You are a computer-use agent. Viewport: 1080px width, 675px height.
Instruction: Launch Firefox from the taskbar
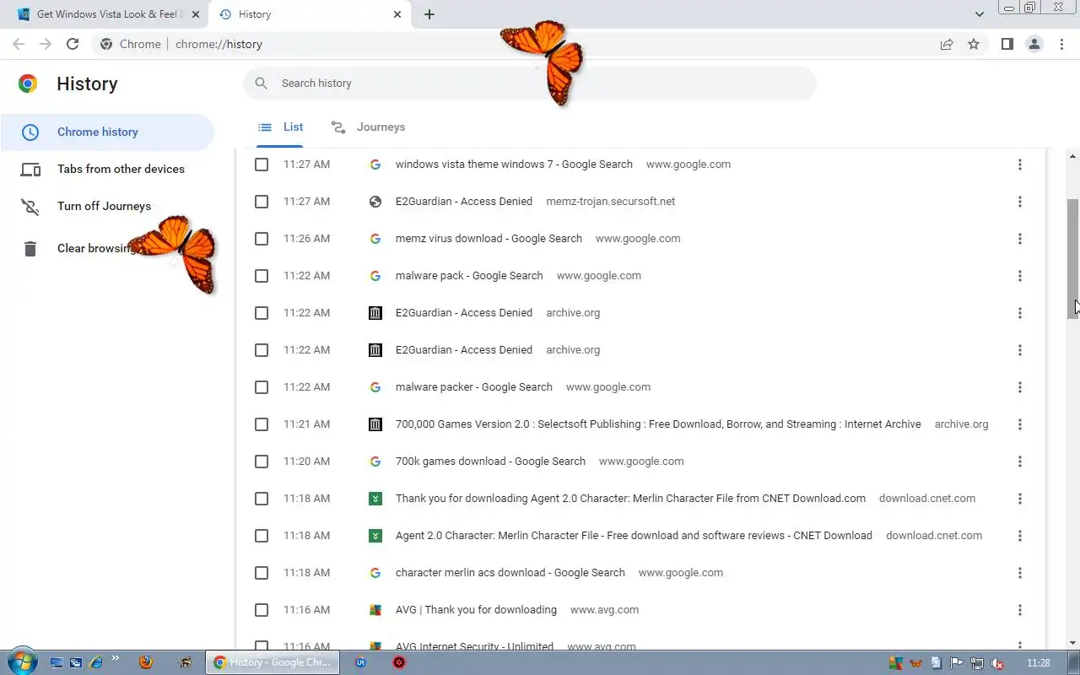146,662
